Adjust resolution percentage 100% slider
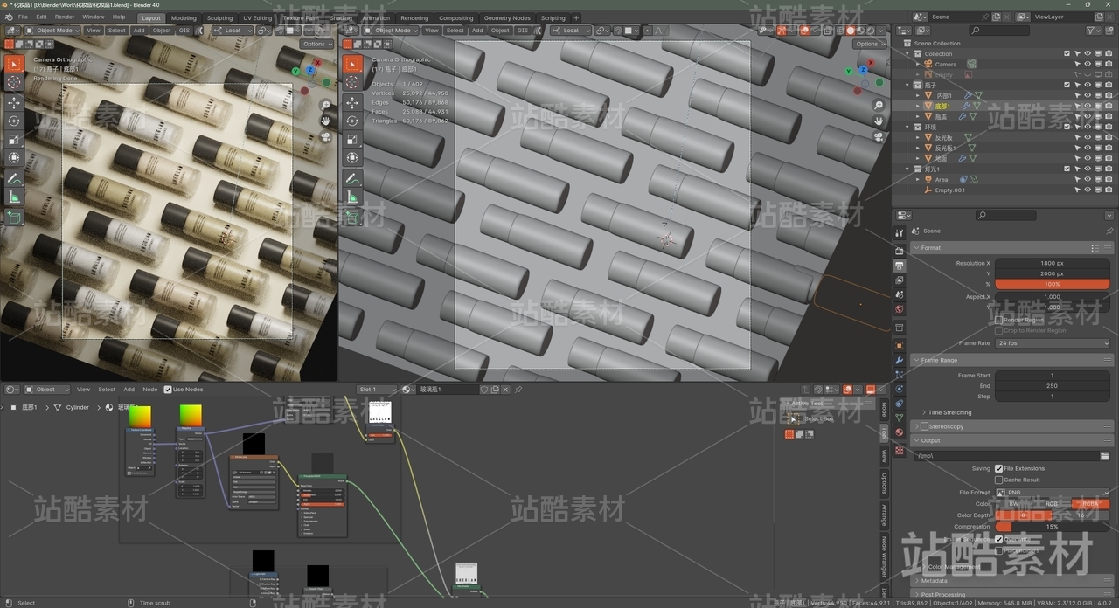Image resolution: width=1119 pixels, height=608 pixels. click(x=1053, y=284)
